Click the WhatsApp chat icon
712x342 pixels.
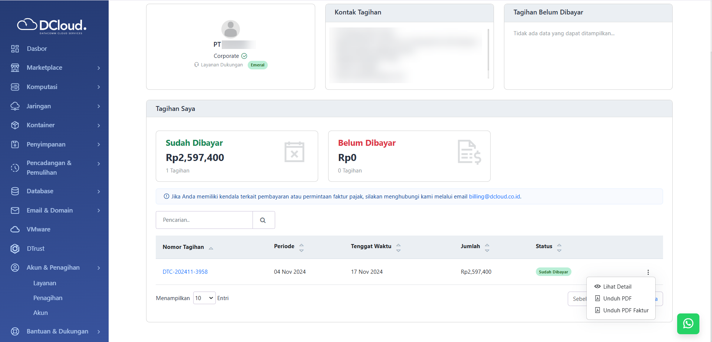point(688,323)
